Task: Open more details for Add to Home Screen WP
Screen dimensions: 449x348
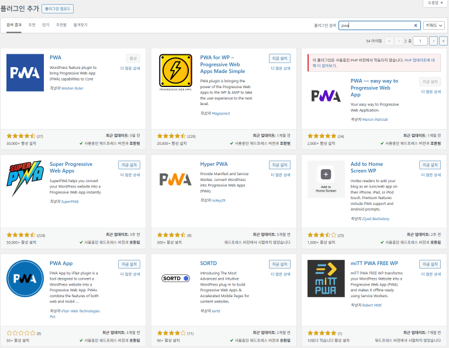Action: click(431, 175)
